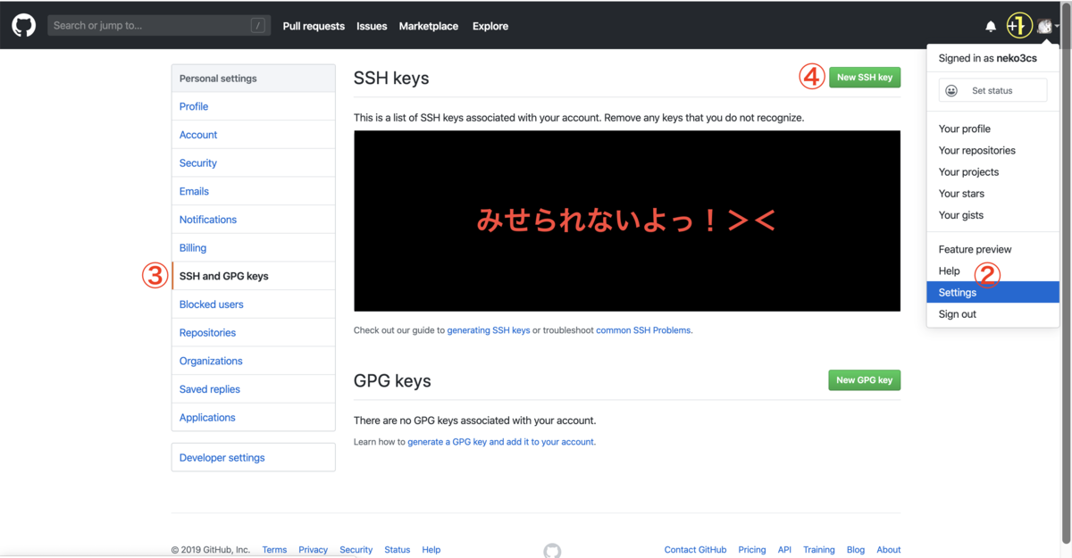Viewport: 1072px width, 558px height.
Task: Follow the common SSH Problems link
Action: (x=643, y=330)
